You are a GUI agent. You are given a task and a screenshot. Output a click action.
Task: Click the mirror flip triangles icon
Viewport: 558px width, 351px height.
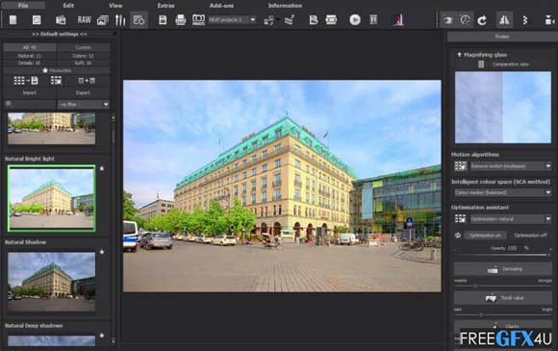pyautogui.click(x=504, y=20)
